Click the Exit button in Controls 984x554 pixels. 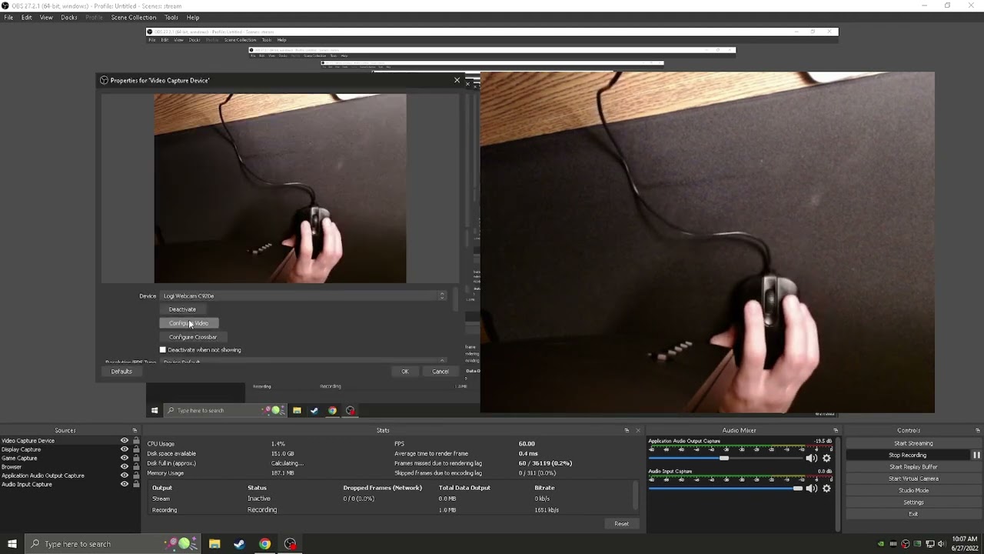tap(913, 514)
